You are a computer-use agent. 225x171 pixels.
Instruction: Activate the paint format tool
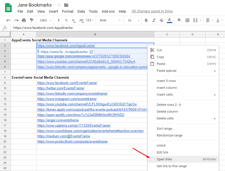click(x=31, y=20)
